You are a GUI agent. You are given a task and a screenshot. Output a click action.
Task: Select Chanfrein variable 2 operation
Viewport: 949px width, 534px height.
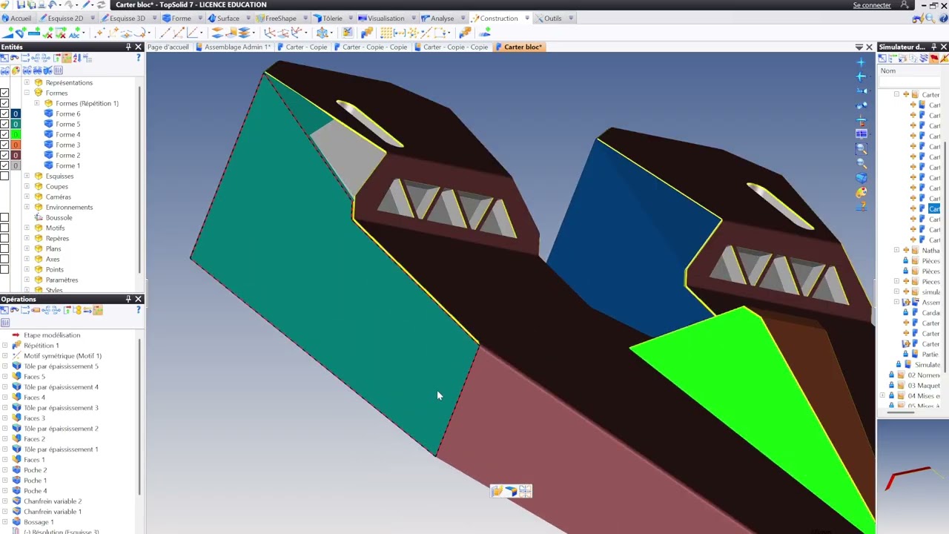pos(53,501)
